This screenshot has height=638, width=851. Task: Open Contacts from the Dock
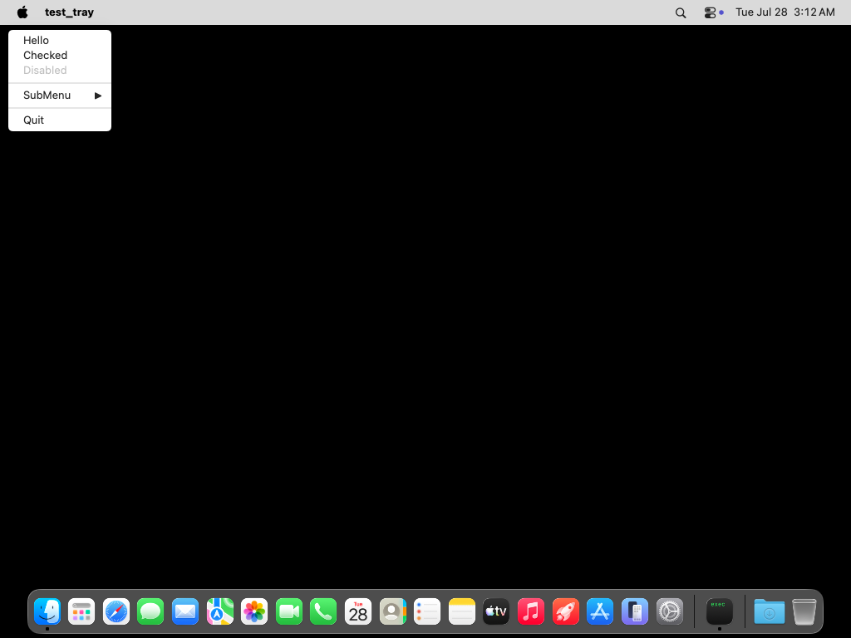[x=392, y=611]
